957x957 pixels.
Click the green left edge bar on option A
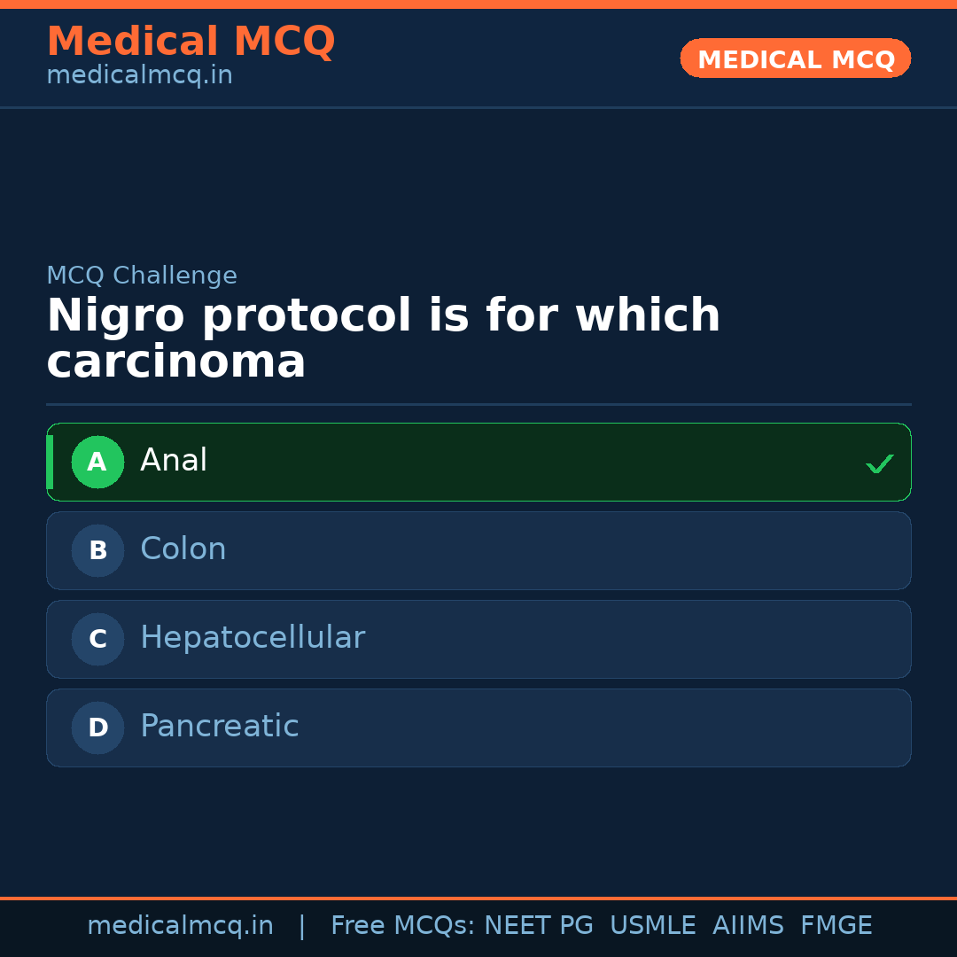point(50,462)
